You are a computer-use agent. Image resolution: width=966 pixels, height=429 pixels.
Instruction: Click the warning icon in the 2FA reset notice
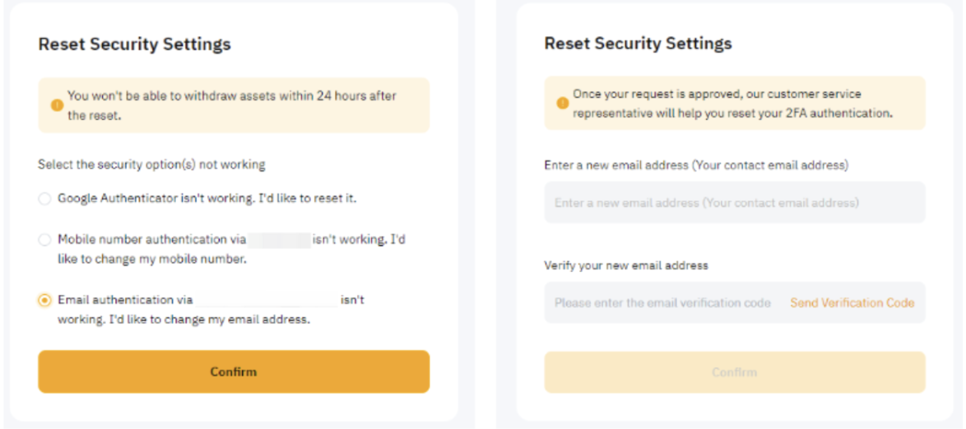[x=563, y=104]
